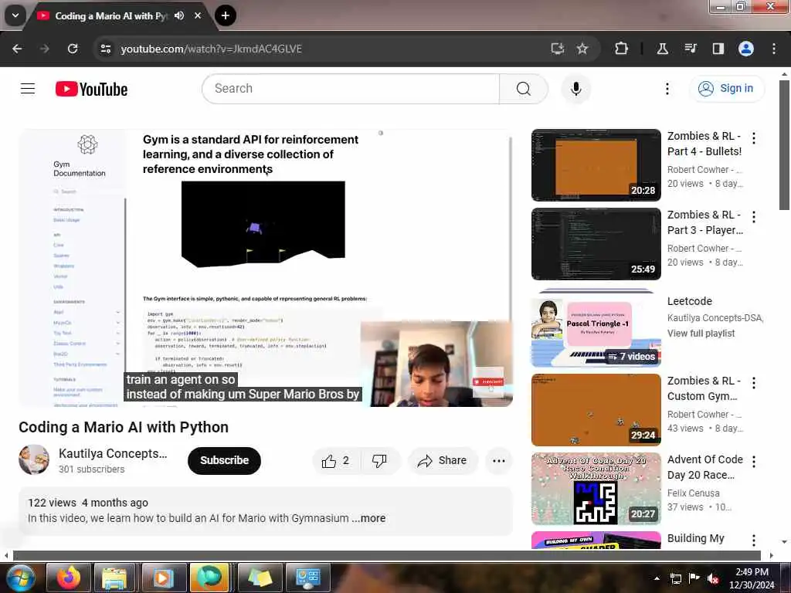
Task: Like the video with thumbs up
Action: (335, 460)
